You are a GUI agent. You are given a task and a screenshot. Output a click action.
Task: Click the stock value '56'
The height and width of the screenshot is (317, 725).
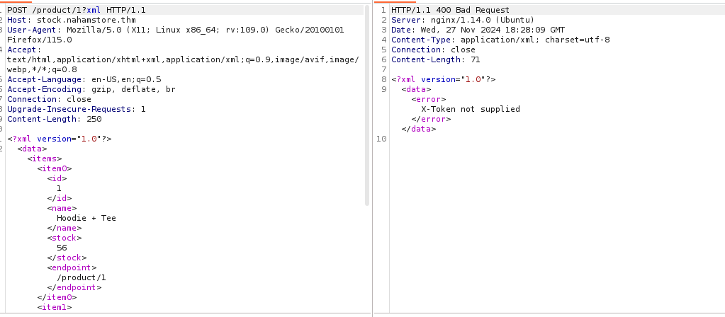point(62,248)
